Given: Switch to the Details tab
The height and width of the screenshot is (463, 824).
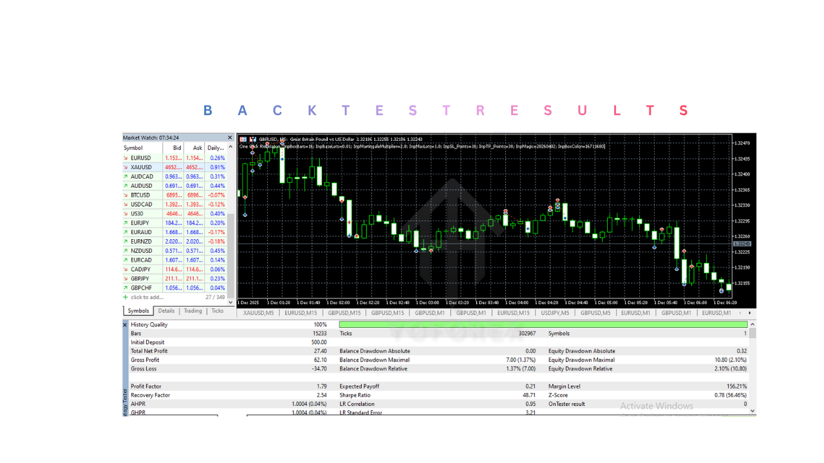Looking at the screenshot, I should [166, 311].
